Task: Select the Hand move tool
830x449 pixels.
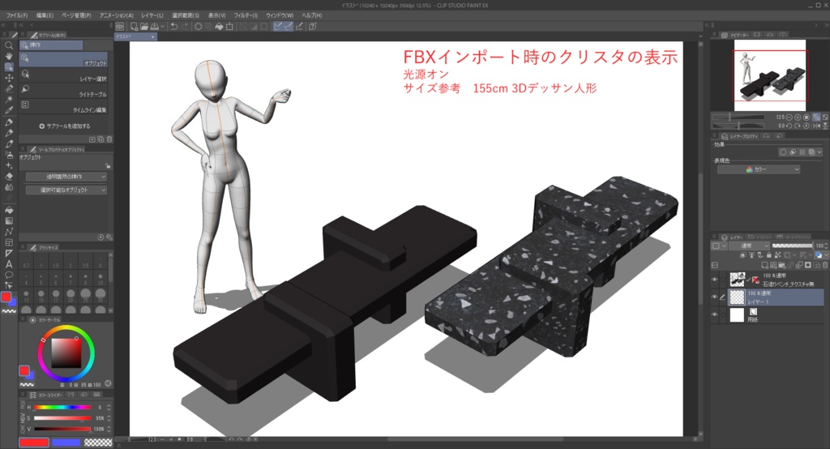Action: (8, 56)
